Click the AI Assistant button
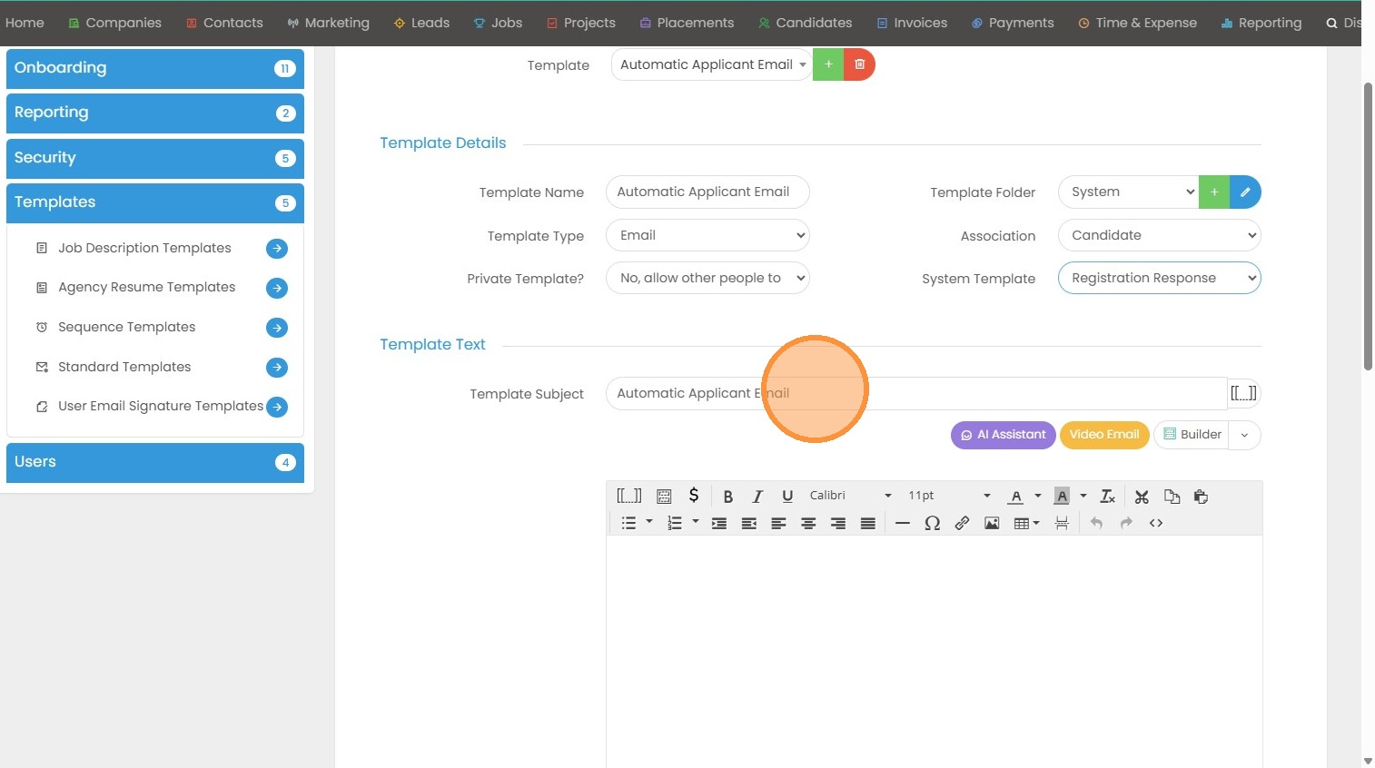This screenshot has width=1375, height=768. pyautogui.click(x=1004, y=435)
